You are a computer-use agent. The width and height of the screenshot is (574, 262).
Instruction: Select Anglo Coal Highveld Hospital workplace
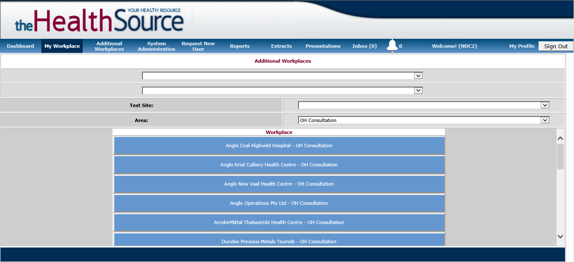coord(279,146)
